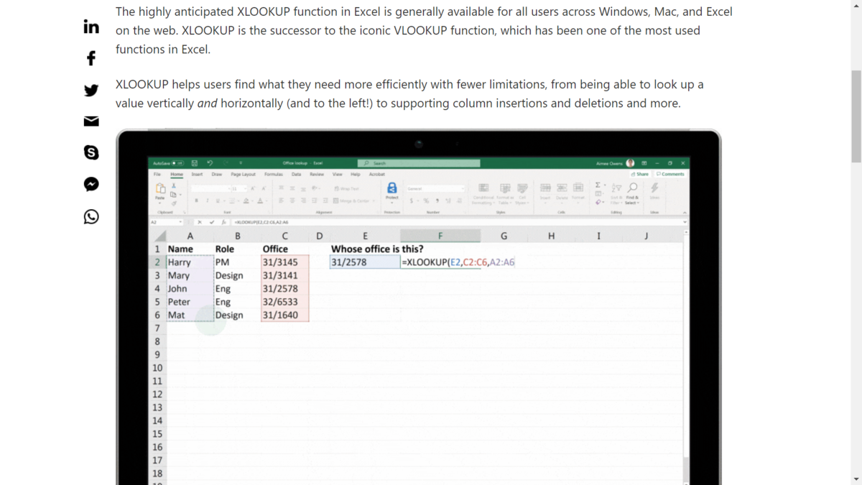Toggle AutoSave switch in Excel title bar
The height and width of the screenshot is (485, 862).
pos(177,163)
